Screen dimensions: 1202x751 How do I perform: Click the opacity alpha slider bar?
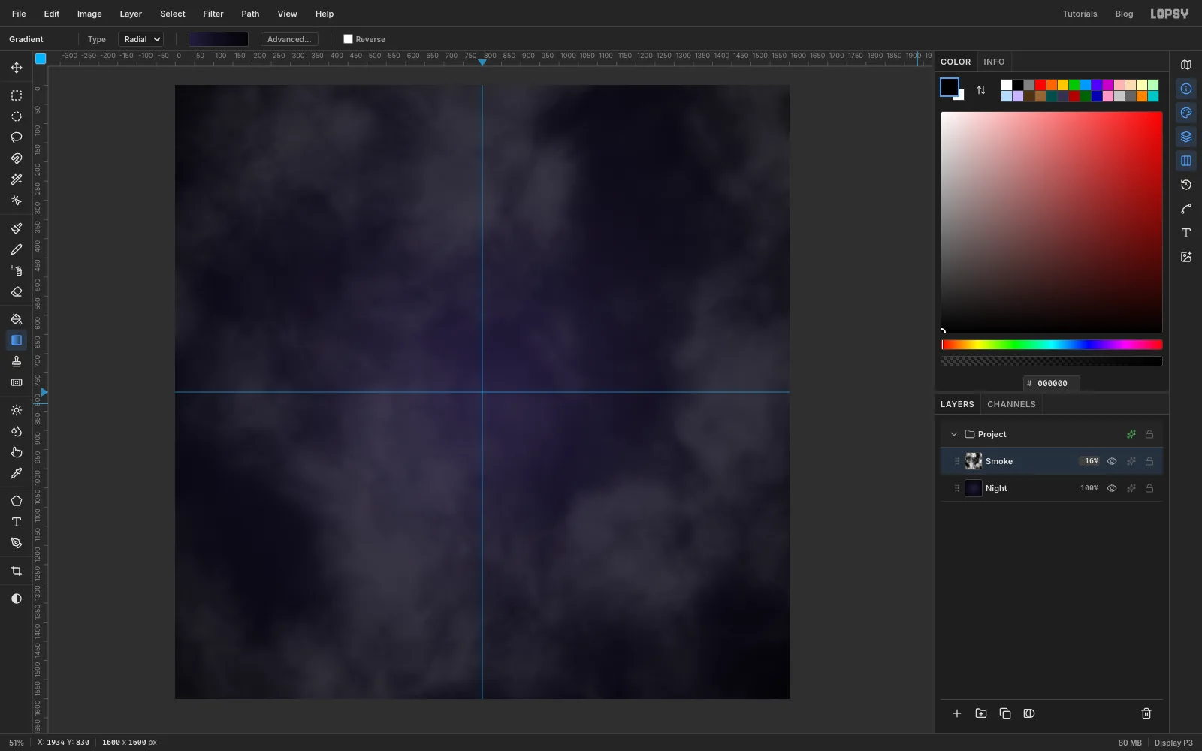1052,361
